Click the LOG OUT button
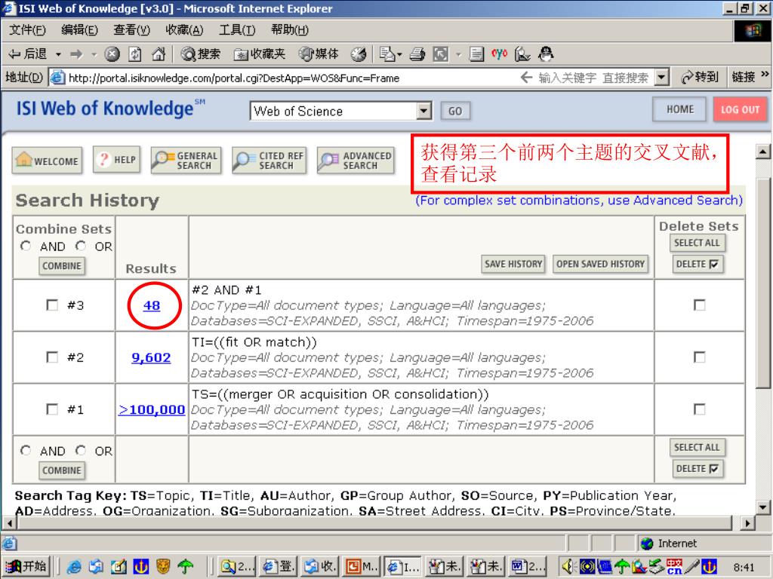Image resolution: width=773 pixels, height=579 pixels. pos(740,109)
